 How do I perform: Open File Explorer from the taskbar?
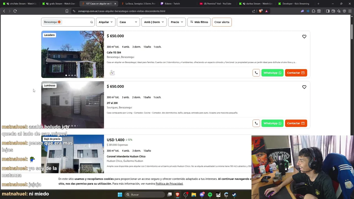pos(194,195)
